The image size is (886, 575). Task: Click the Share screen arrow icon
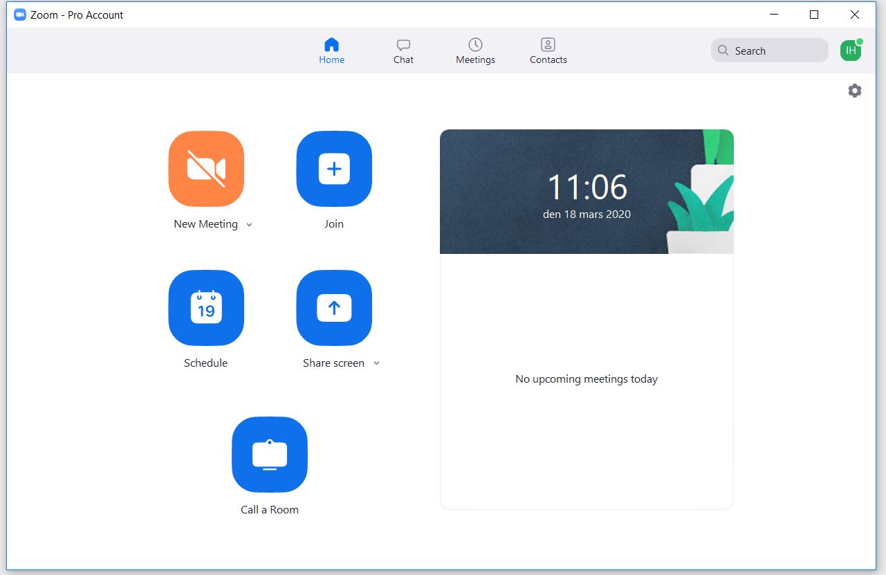[x=334, y=308]
